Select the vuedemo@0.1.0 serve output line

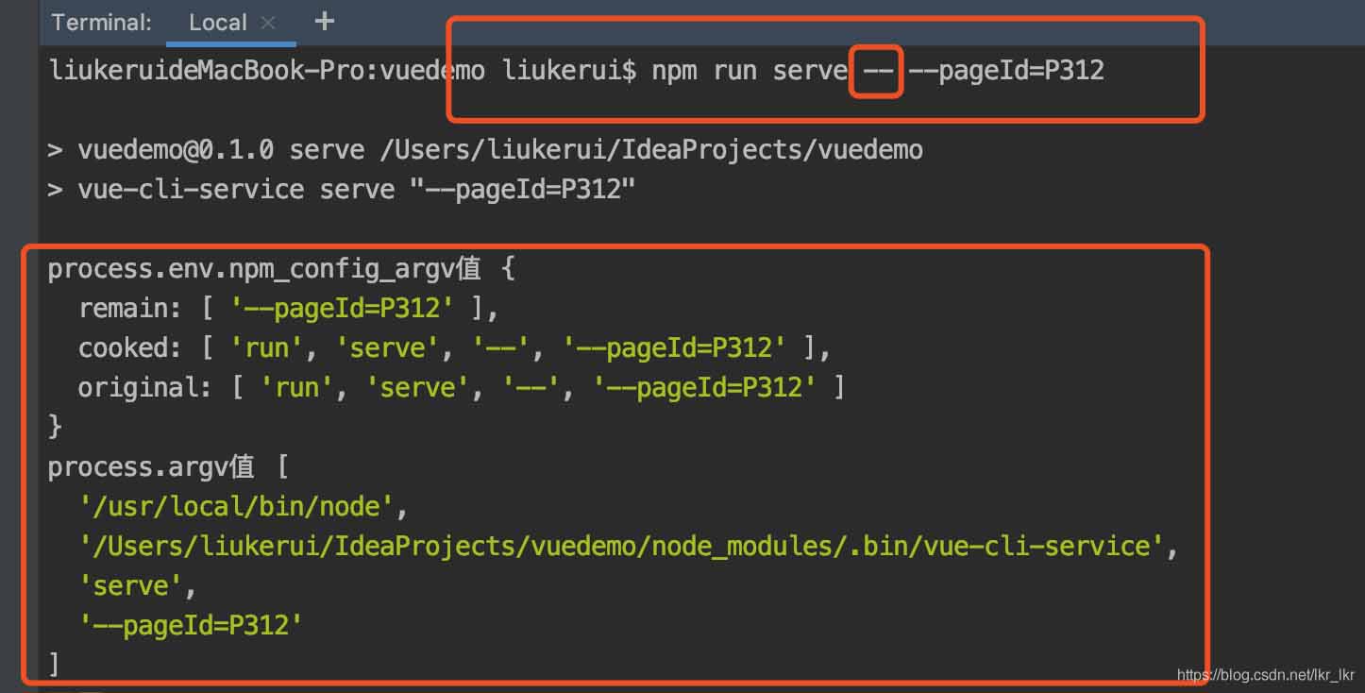click(x=485, y=150)
